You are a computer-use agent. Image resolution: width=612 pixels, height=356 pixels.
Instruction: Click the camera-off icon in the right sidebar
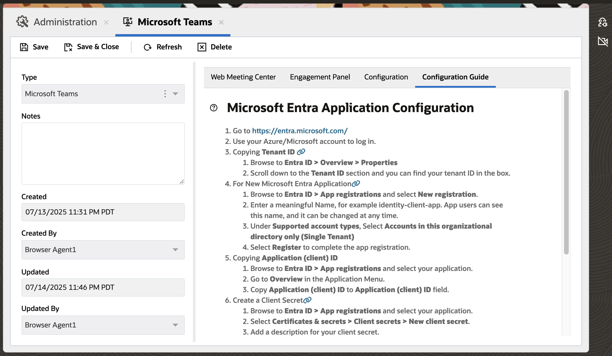pyautogui.click(x=603, y=42)
